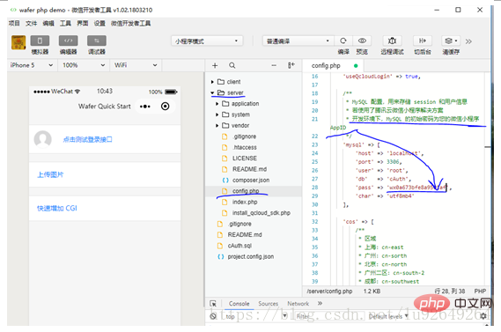Switch to the Sources devtools tab
501x332 pixels.
268,304
